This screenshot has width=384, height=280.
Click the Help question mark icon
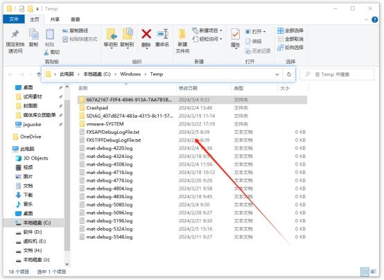point(374,19)
